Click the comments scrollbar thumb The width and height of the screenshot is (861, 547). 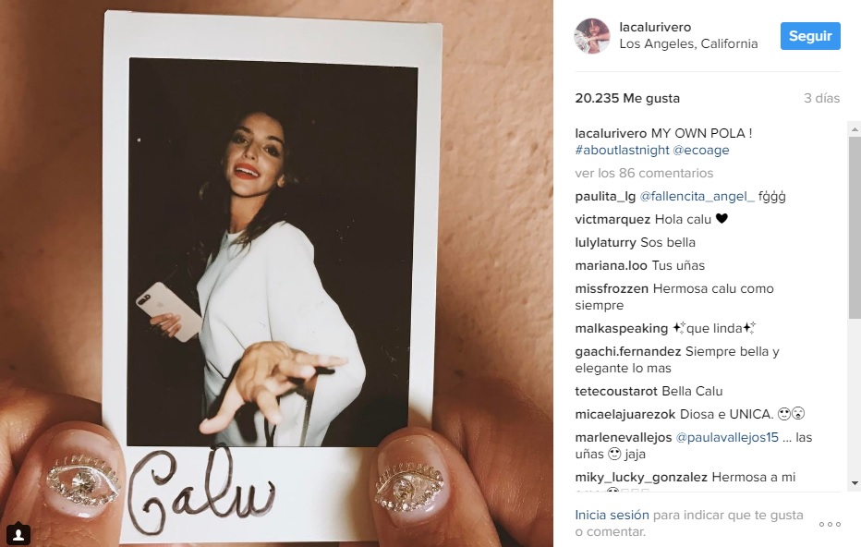point(855,227)
